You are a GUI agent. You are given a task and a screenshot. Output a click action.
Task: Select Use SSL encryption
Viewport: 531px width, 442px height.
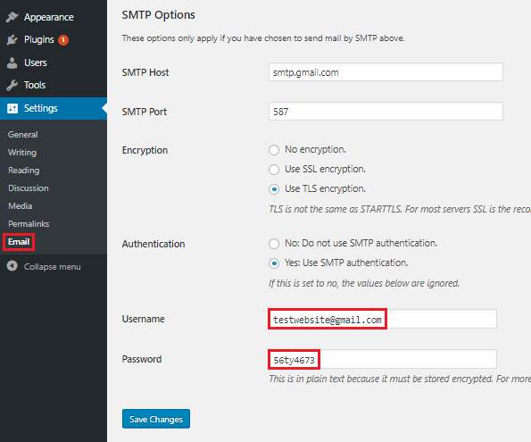click(274, 169)
